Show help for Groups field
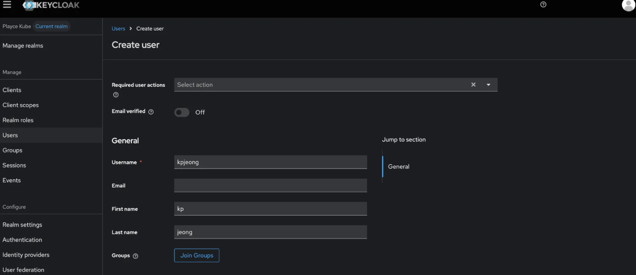 click(135, 256)
